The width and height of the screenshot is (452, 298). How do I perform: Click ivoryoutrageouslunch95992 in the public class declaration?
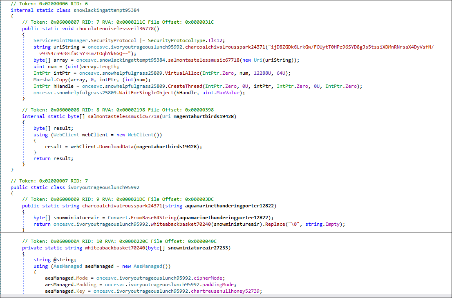click(103, 187)
